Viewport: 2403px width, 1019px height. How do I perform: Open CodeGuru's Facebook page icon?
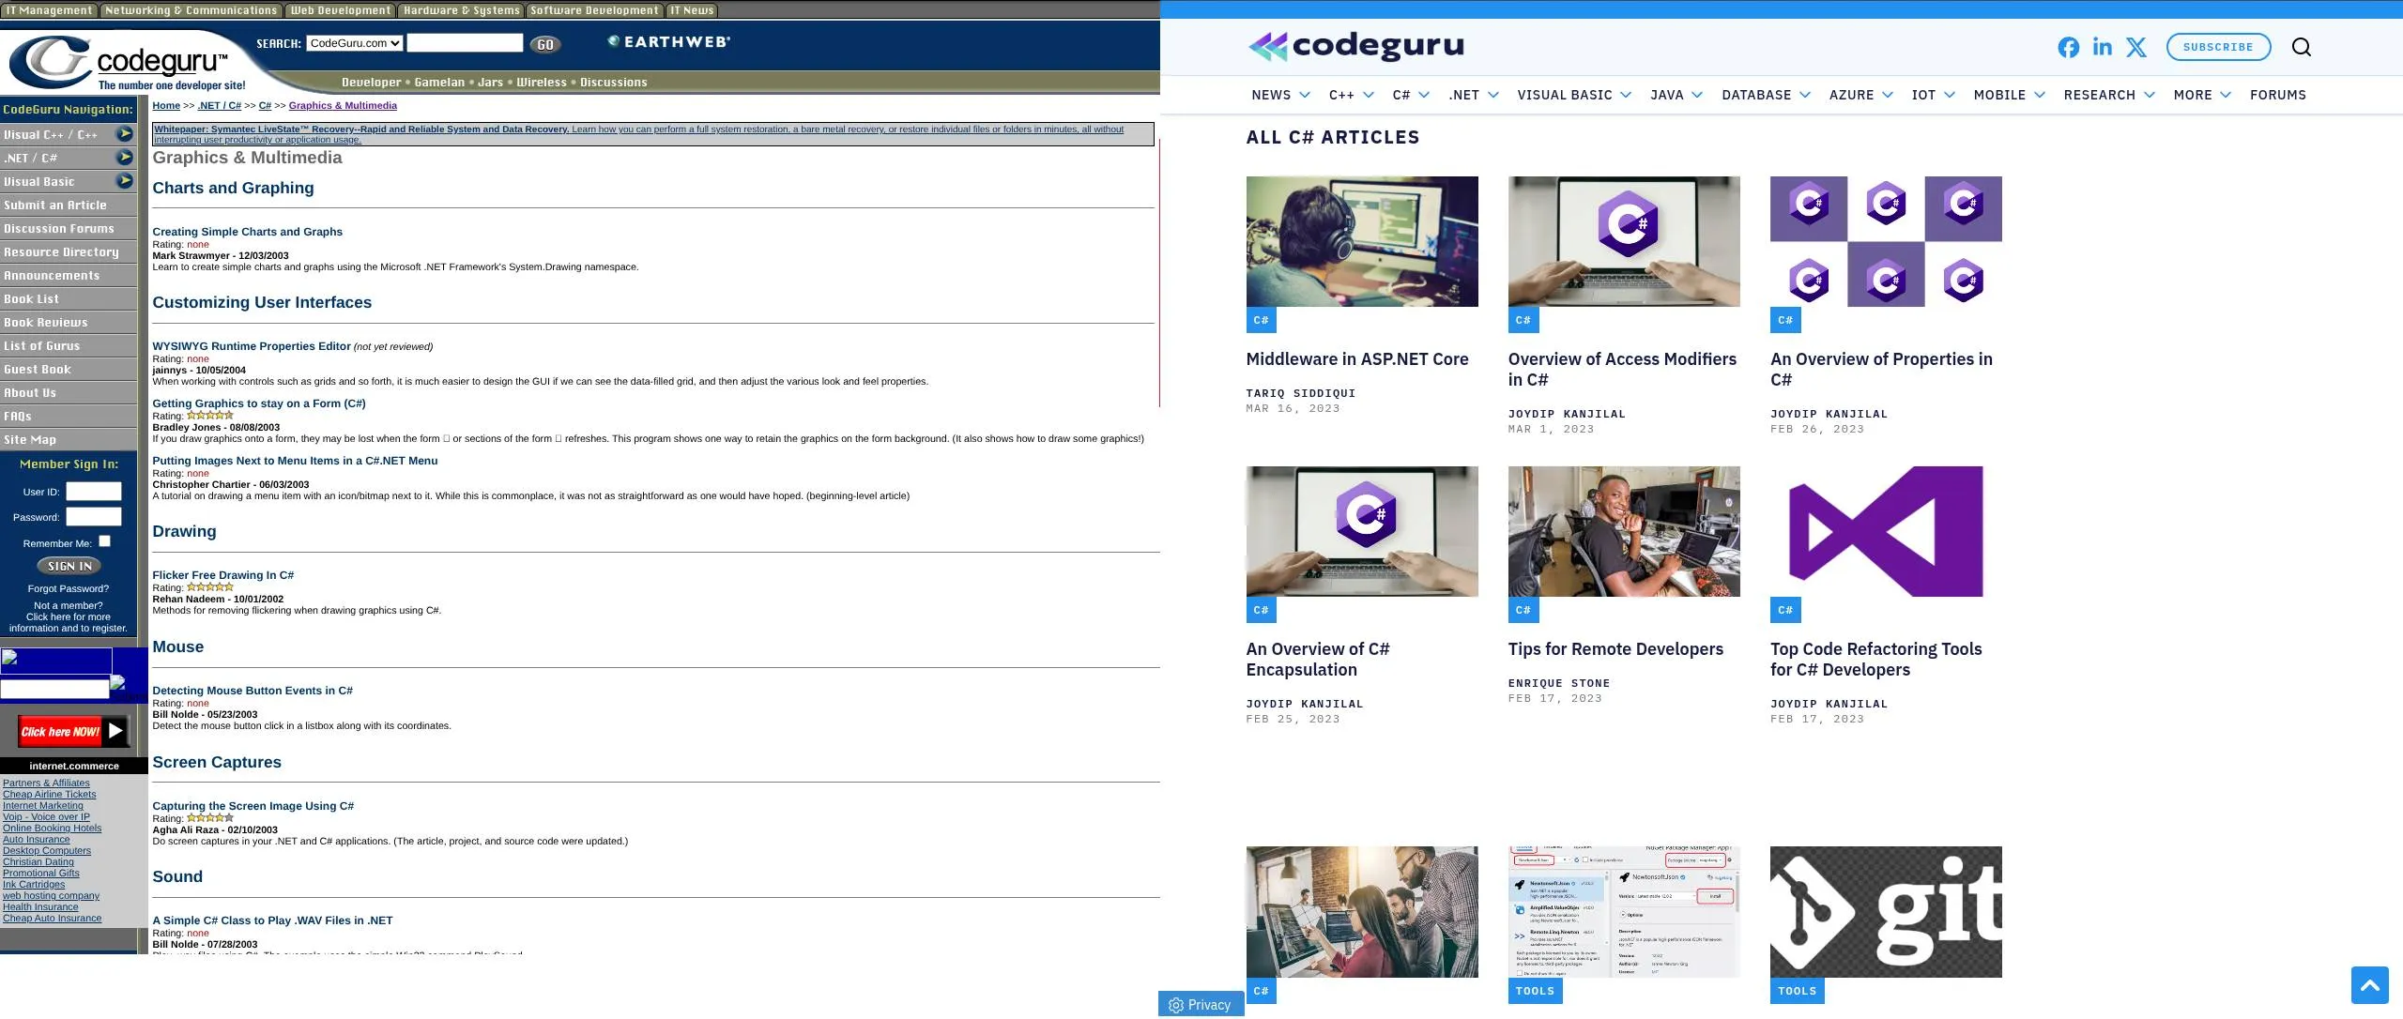tap(2069, 47)
